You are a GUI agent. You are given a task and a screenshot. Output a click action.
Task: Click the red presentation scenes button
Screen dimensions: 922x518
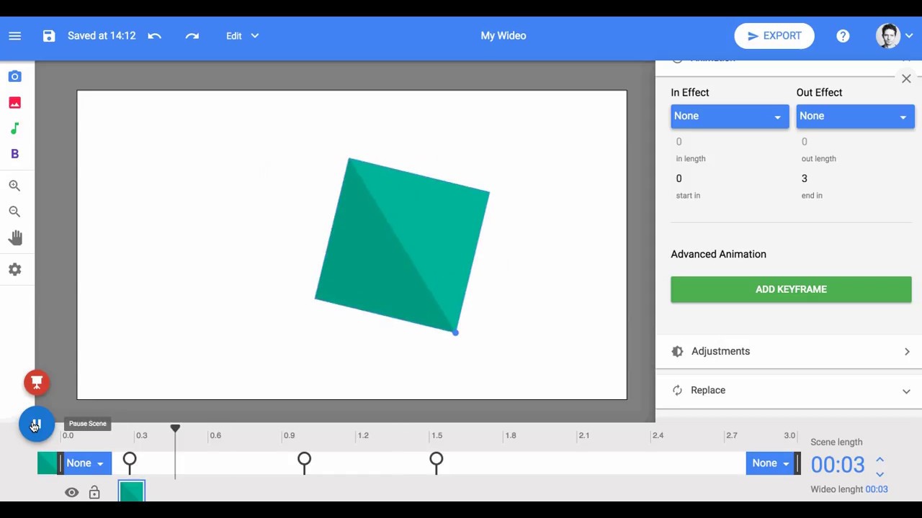tap(37, 382)
